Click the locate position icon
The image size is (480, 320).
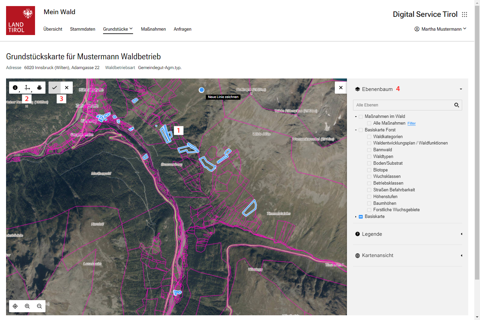pyautogui.click(x=15, y=306)
